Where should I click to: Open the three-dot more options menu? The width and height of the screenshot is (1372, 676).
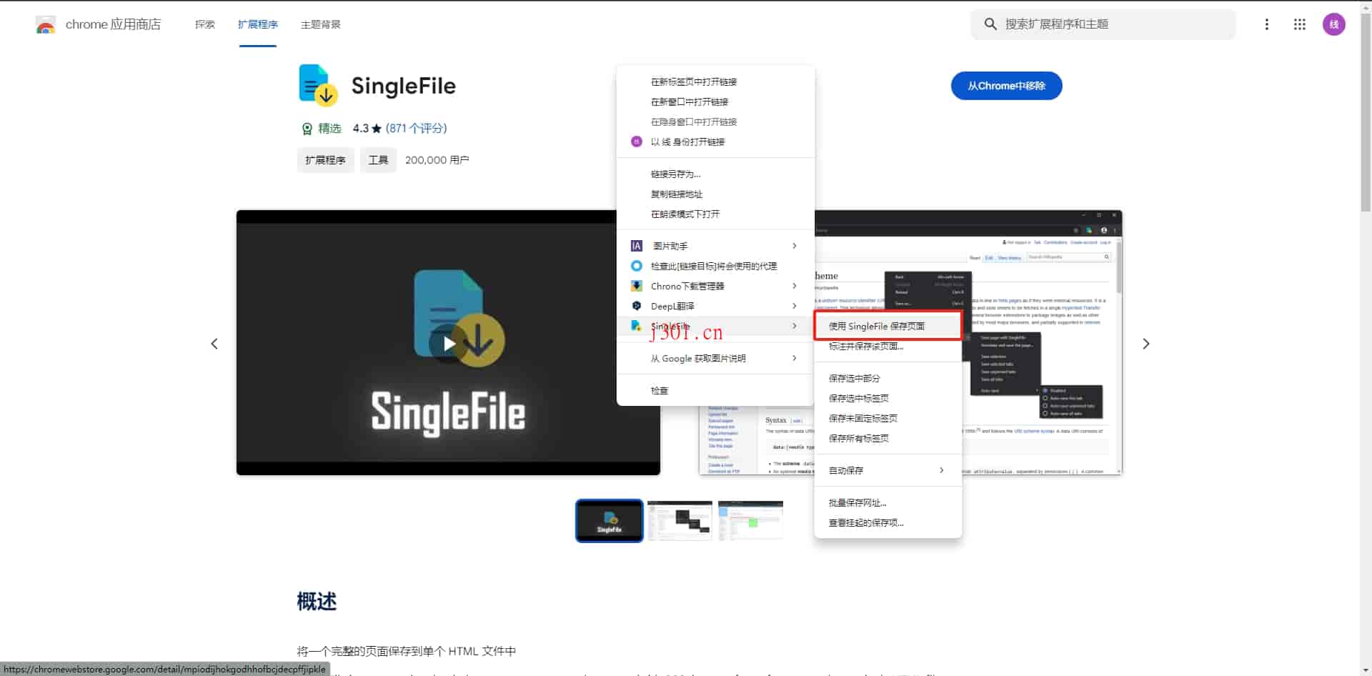(1266, 24)
